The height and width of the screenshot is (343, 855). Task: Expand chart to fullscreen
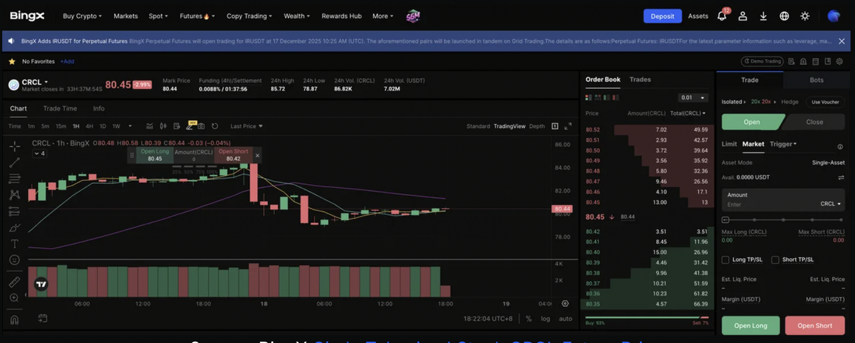coord(568,126)
